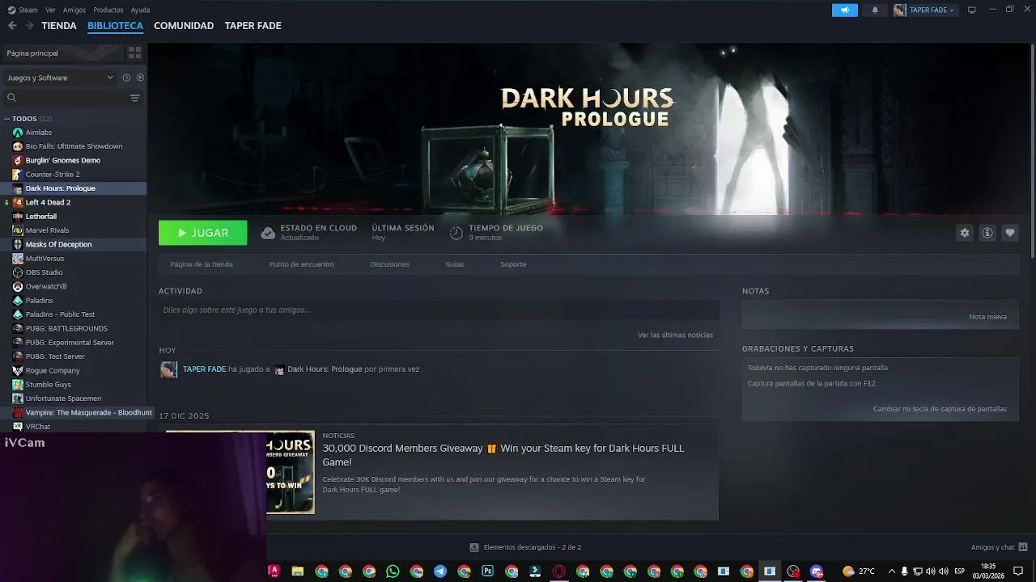Open TAPER FADE profile tab
The height and width of the screenshot is (582, 1036).
[253, 26]
